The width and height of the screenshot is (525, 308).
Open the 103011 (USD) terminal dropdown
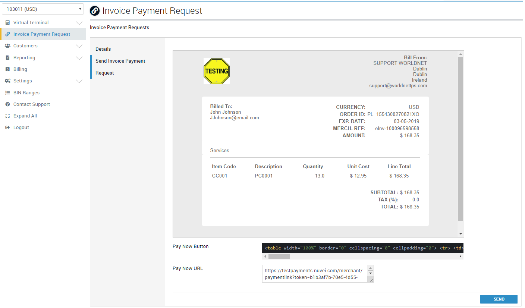tap(43, 9)
